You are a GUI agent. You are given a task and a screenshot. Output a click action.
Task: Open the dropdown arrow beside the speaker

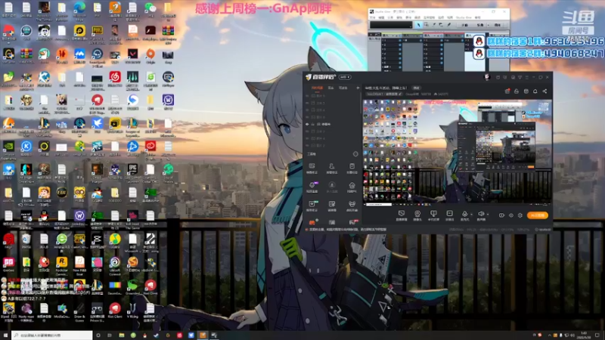[488, 215]
